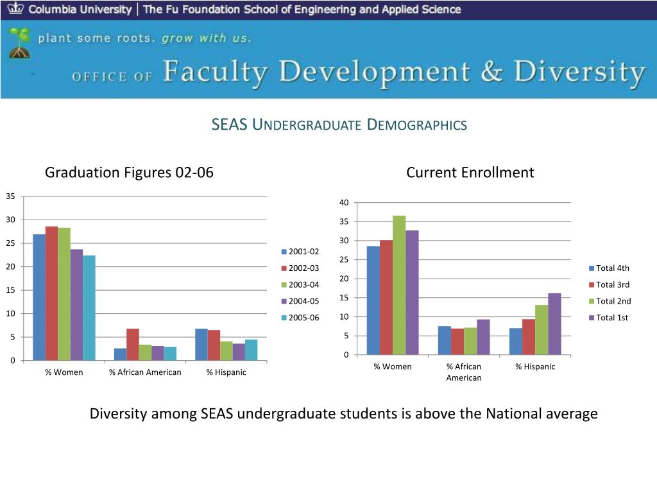Click the blue 2001-02 legend swatch
Viewport: 657px width, 493px height.
click(x=284, y=252)
